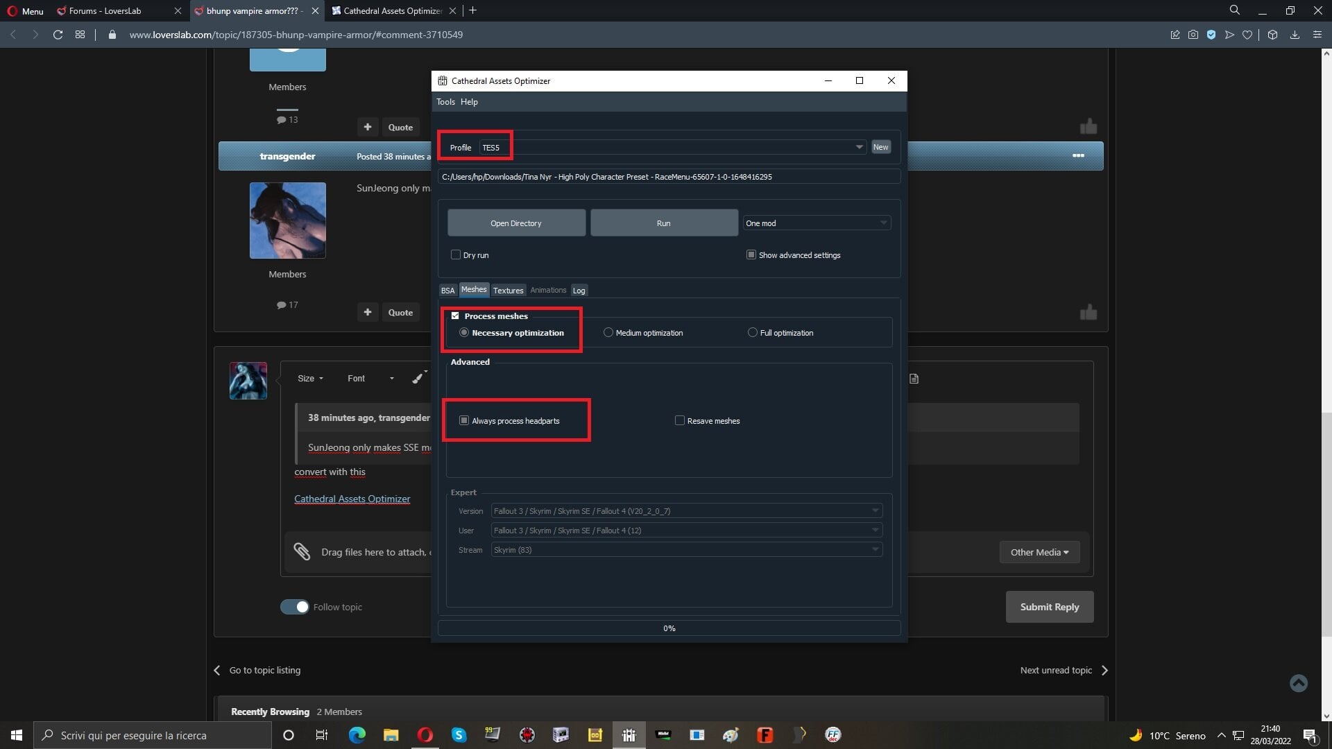Toggle the Process meshes checkbox
Screen dimensions: 1332x749
(455, 316)
